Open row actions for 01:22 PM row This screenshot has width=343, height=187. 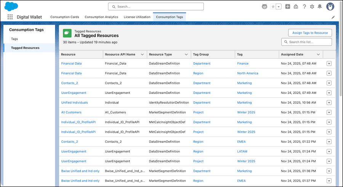point(329,142)
